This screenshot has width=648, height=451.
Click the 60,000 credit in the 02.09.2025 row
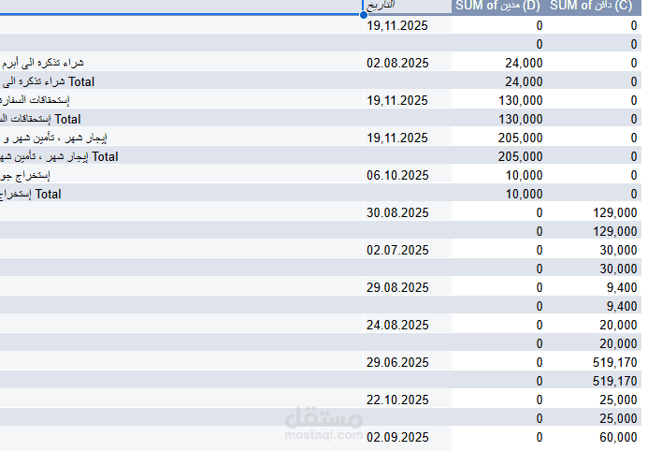point(618,437)
